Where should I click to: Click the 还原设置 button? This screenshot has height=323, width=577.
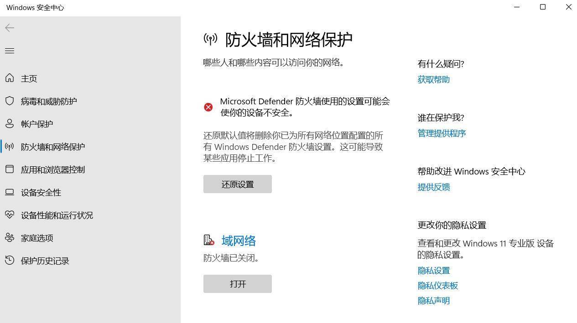click(238, 184)
